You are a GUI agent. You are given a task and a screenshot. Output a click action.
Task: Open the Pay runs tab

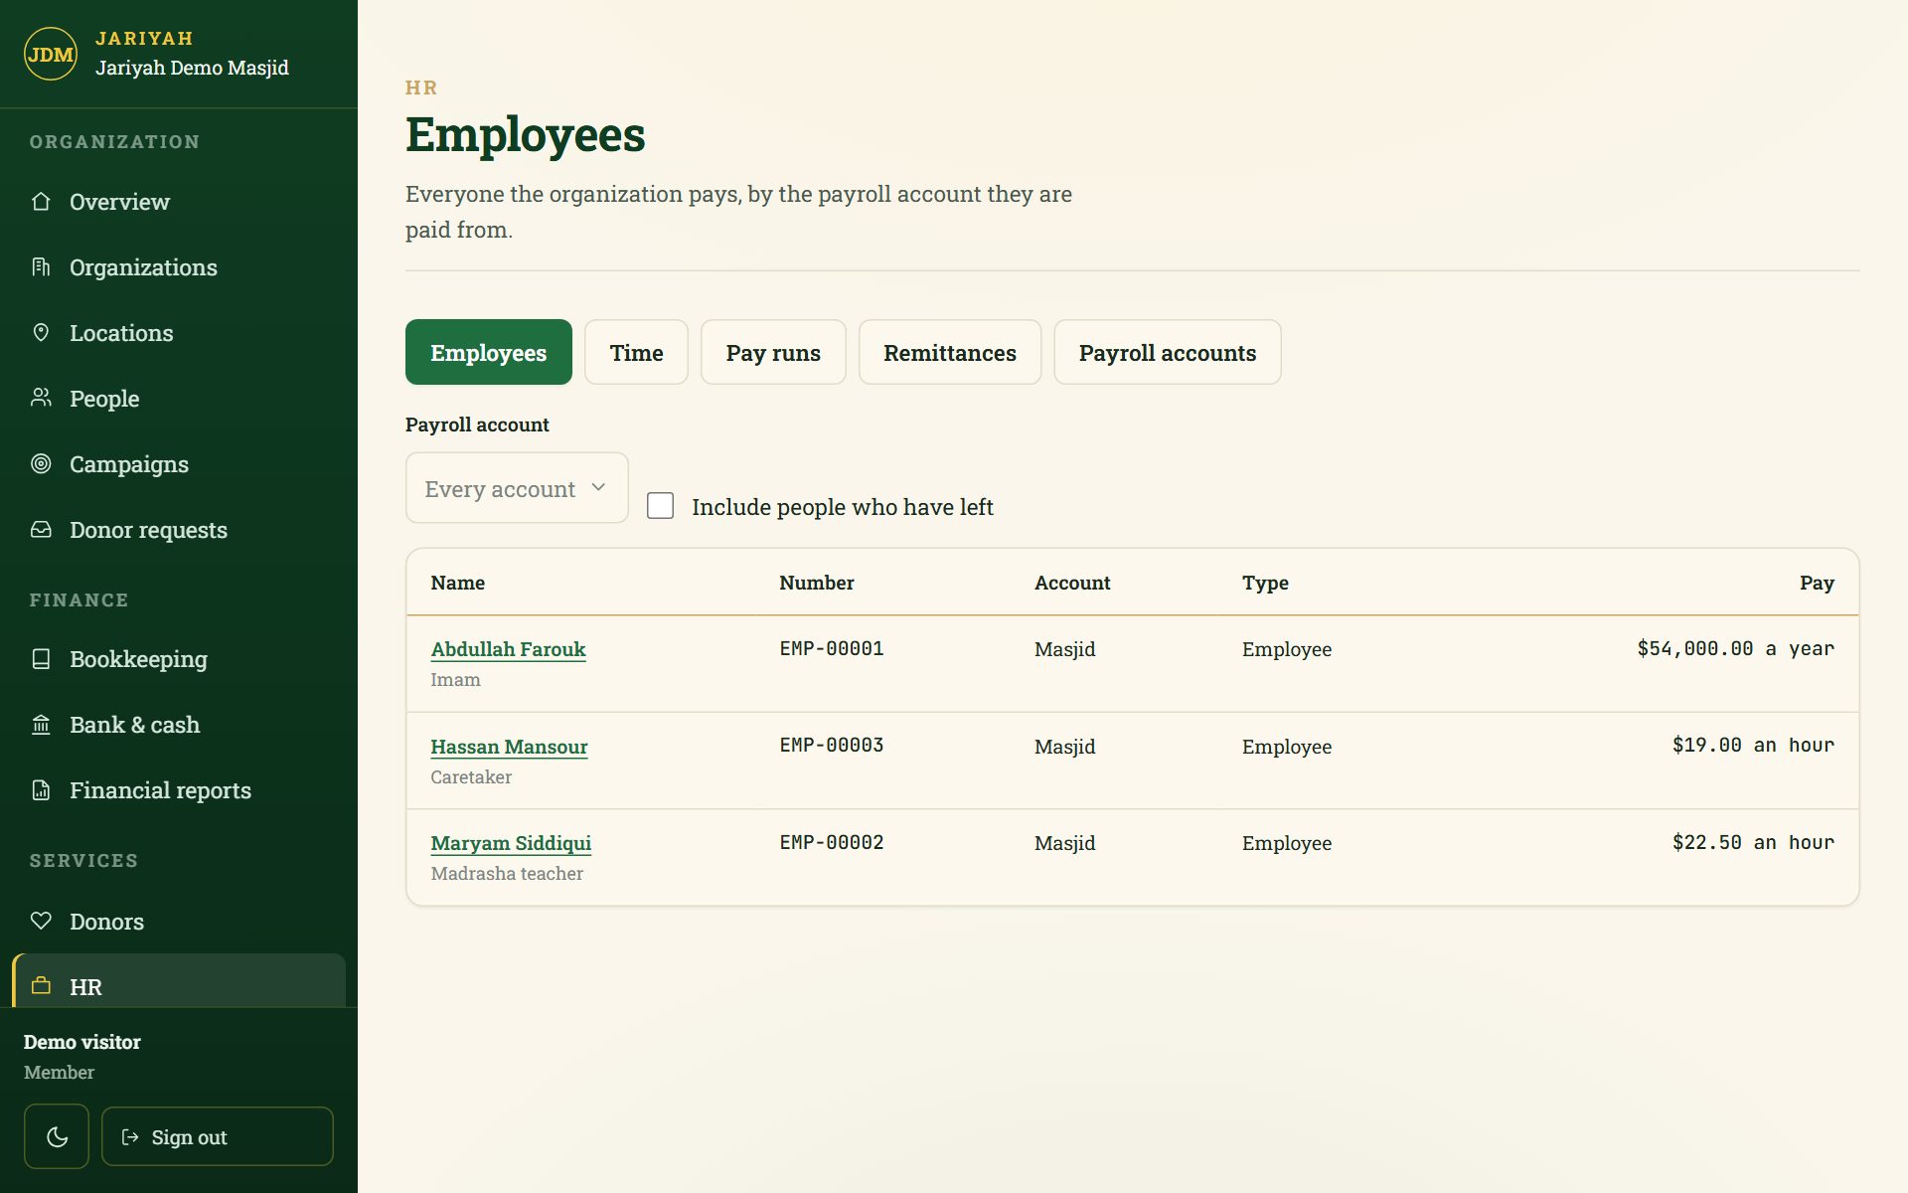pos(773,352)
